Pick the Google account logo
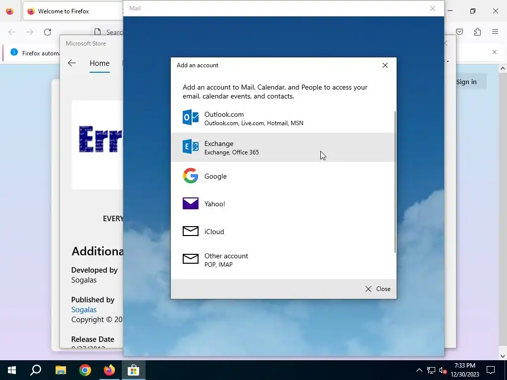Viewport: 507px width, 380px height. pyautogui.click(x=191, y=176)
